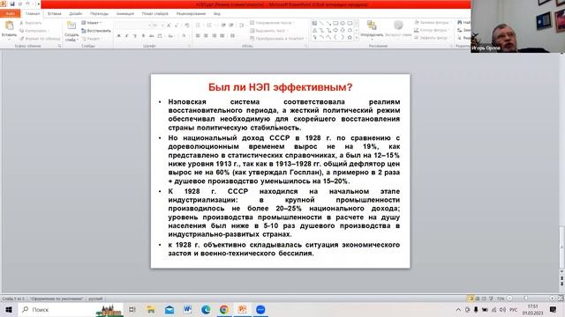This screenshot has width=565, height=317.
Task: Open the line spacing dropdown
Action: 242,26
